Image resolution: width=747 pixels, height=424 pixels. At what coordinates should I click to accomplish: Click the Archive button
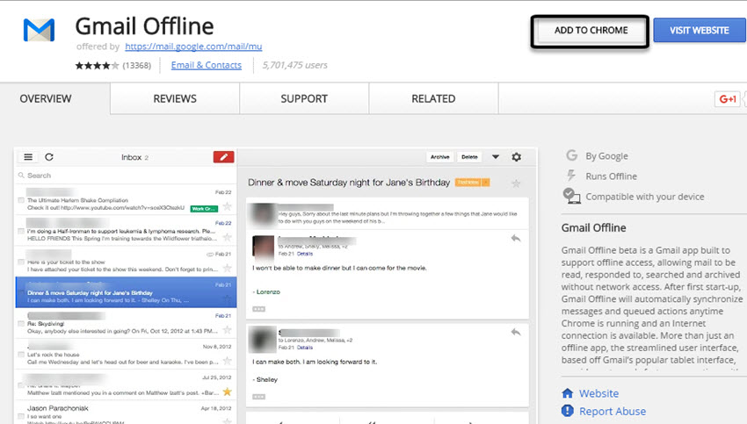pyautogui.click(x=439, y=156)
